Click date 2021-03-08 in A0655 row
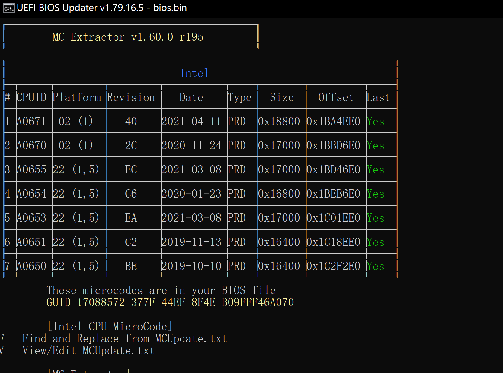The width and height of the screenshot is (503, 373). 191,169
